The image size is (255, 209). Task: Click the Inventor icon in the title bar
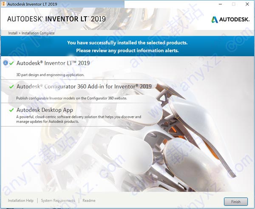(3, 4)
